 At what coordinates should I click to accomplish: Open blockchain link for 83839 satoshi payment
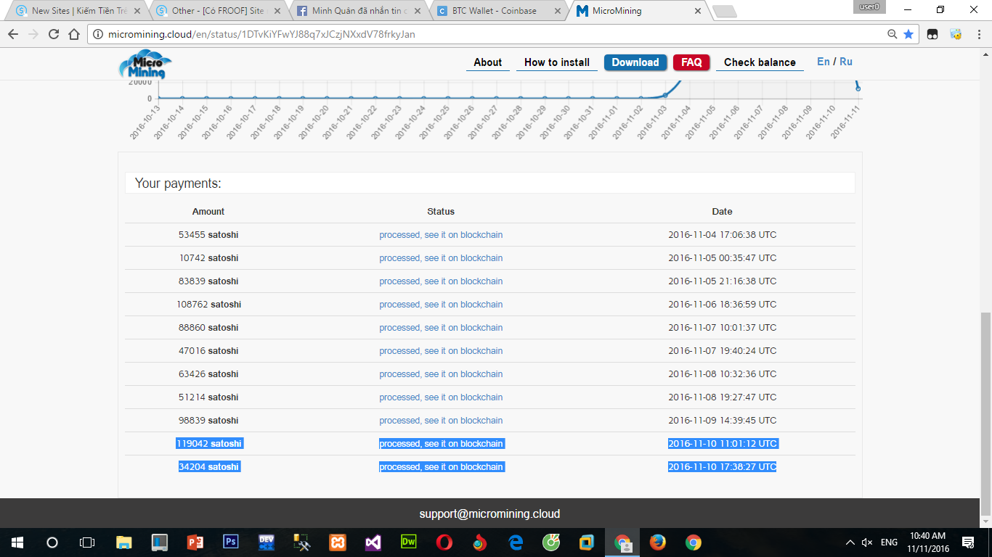click(441, 281)
